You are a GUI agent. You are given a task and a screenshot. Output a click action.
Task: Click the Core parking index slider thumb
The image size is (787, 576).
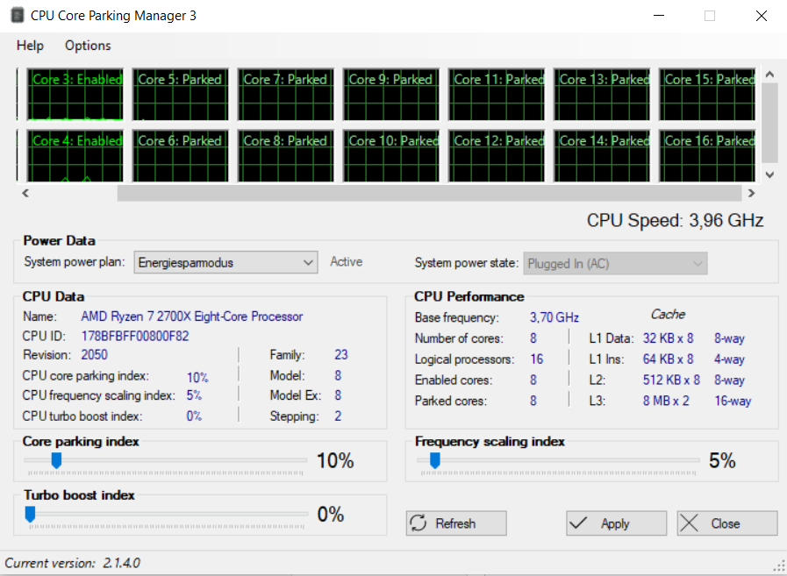click(57, 460)
